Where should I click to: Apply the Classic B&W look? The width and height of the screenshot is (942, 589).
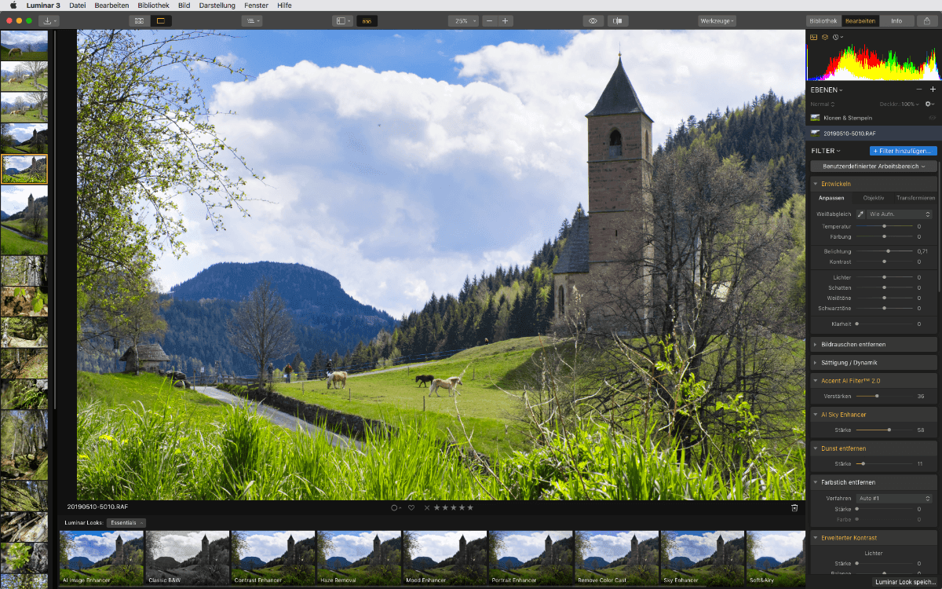tap(187, 558)
